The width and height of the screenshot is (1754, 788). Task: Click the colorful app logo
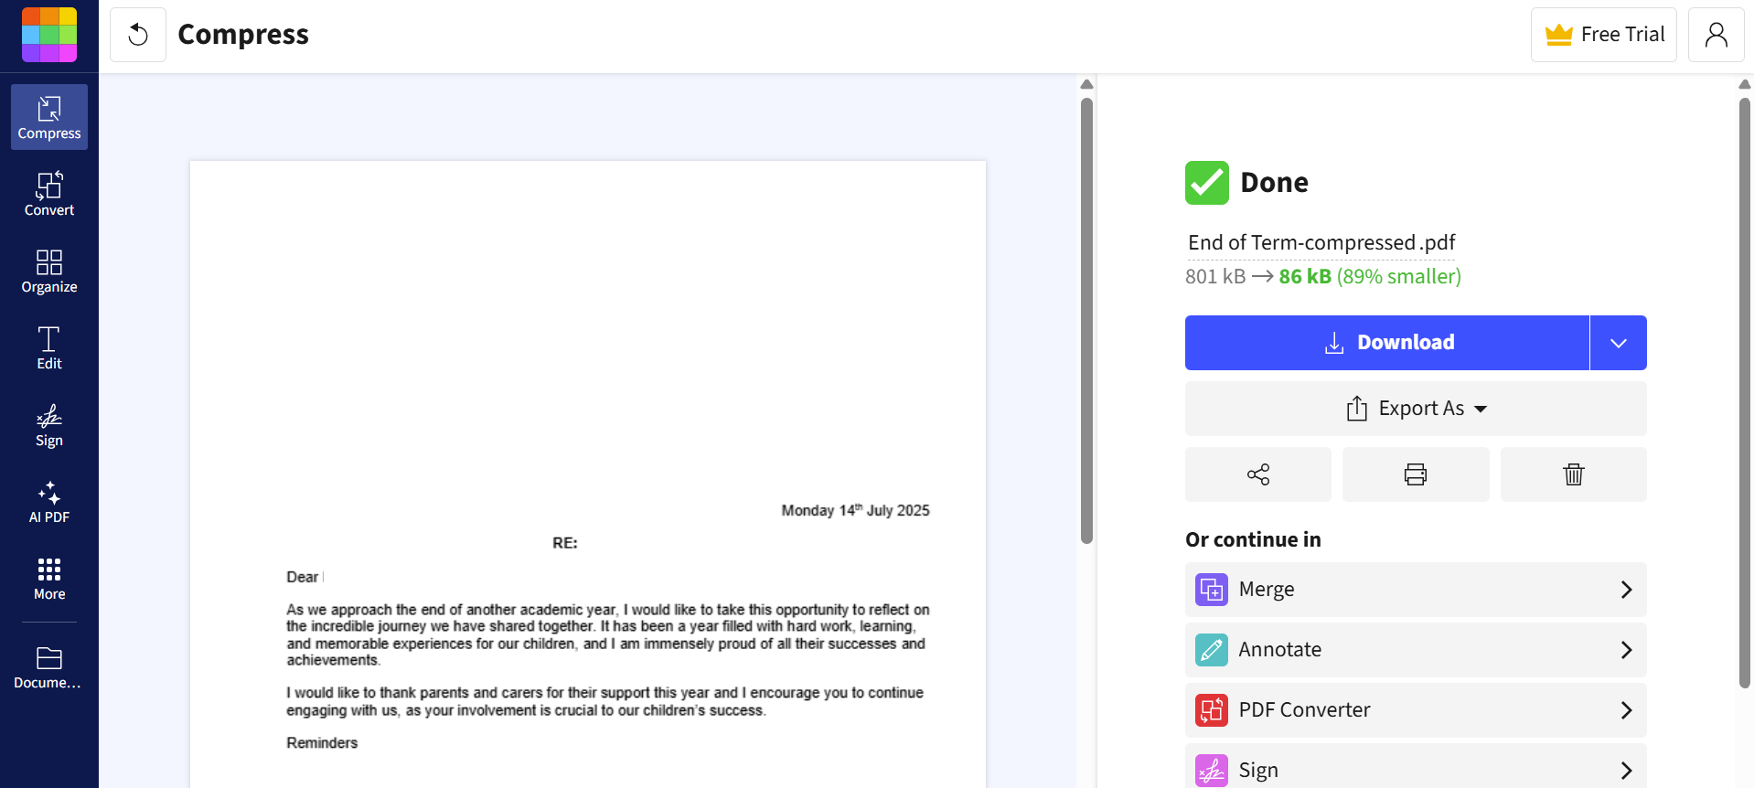[x=49, y=35]
